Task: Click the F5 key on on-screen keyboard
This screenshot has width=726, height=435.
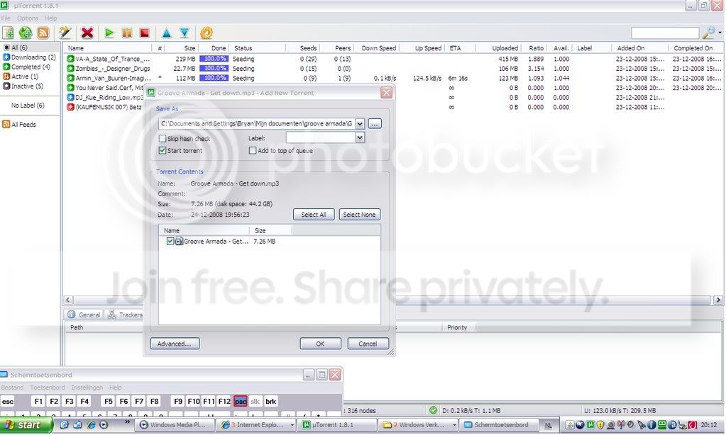Action: [x=108, y=401]
